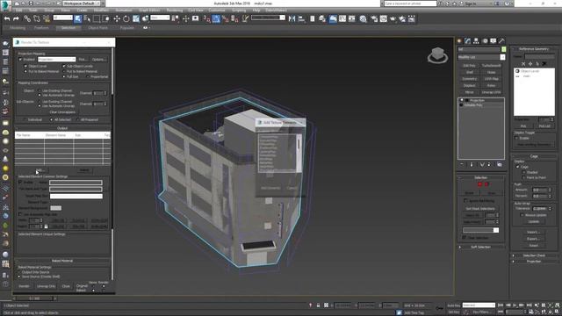Click Remove Modifier trash icon
Image resolution: width=562 pixels, height=316 pixels.
click(x=489, y=164)
